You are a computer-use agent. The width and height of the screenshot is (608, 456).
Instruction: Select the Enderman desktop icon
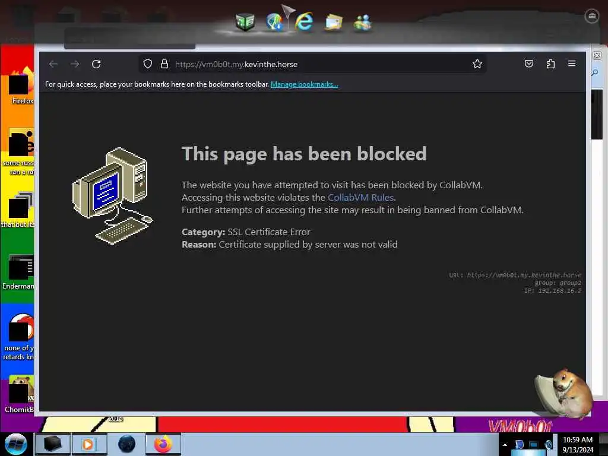[x=20, y=271]
